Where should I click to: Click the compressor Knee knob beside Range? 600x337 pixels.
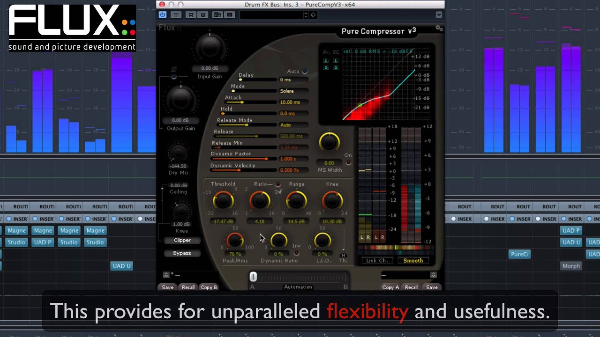332,201
